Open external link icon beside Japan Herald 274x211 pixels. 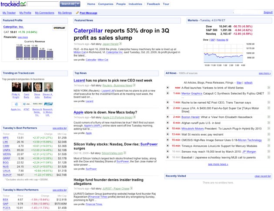pos(120,44)
